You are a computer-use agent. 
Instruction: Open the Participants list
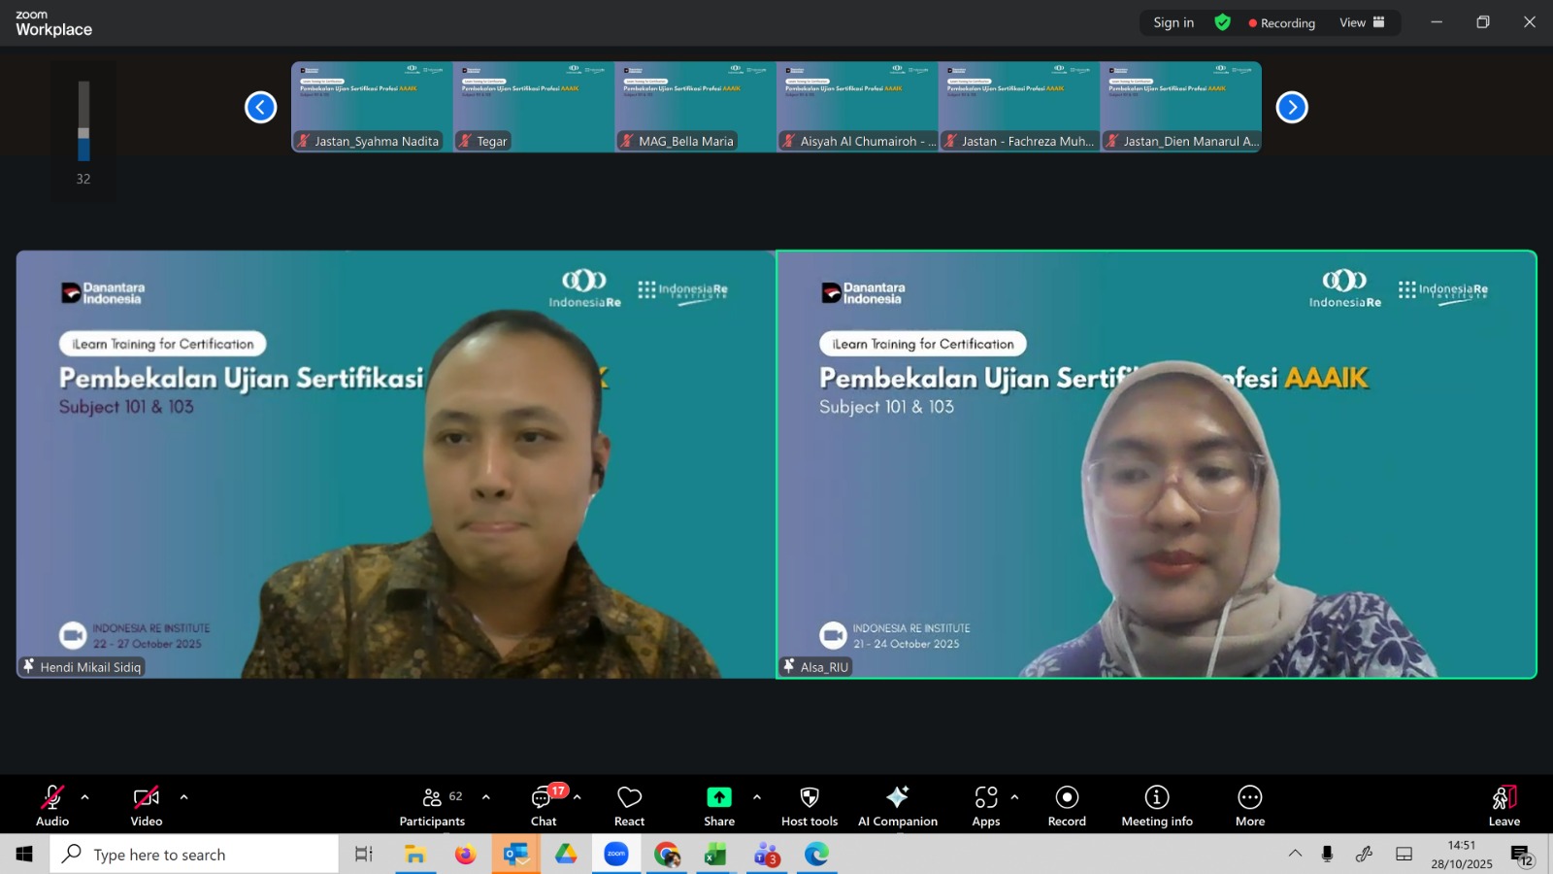[432, 805]
